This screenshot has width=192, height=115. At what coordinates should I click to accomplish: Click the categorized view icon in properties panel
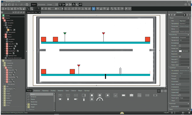click(185, 15)
